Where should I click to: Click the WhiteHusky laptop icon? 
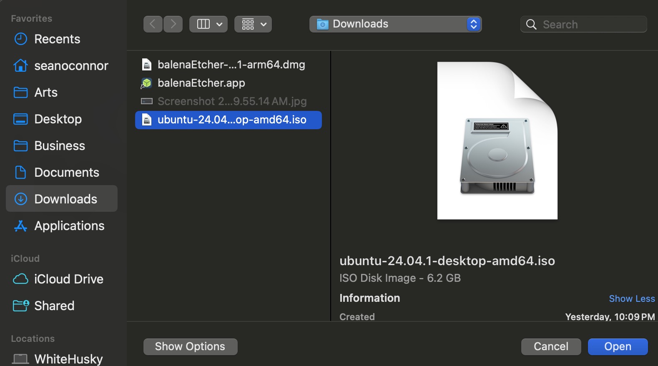tap(20, 359)
